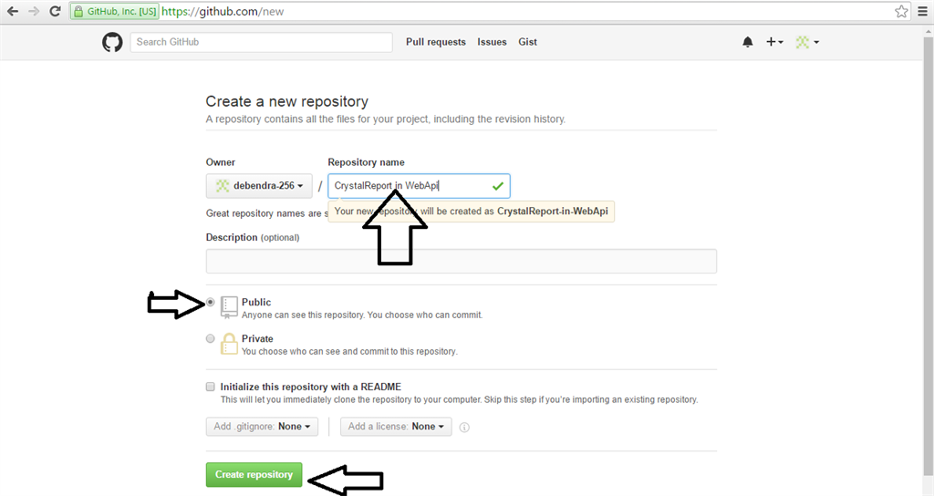
Task: Click the bold 'CrystalReport-in-WebApi' tooltip text
Action: [x=553, y=212]
